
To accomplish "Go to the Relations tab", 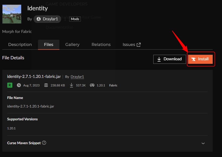I will 101,44.
